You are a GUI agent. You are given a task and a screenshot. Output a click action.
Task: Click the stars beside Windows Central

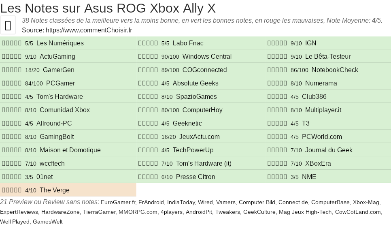click(148, 57)
